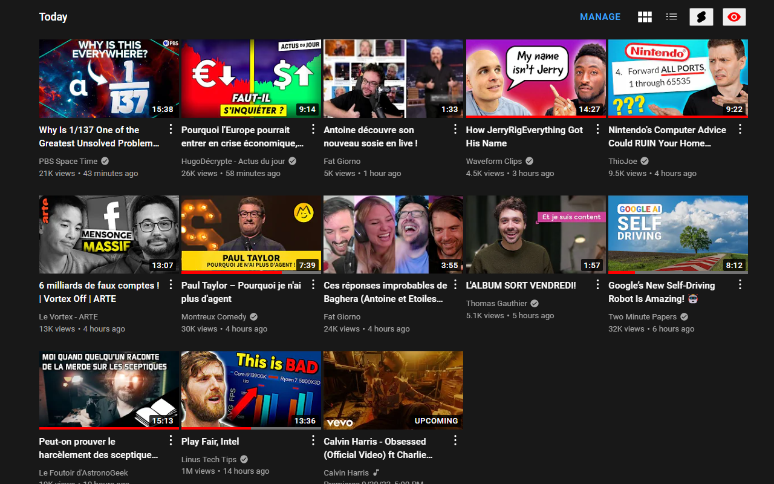
Task: Click '1M views • 14 hours ago' text
Action: 226,471
